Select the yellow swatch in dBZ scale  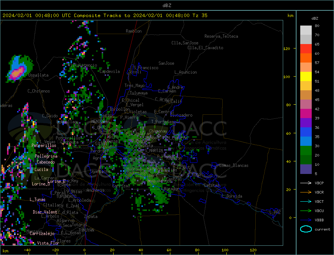(306, 77)
